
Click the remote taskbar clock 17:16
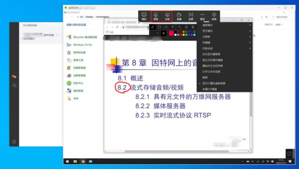point(281,161)
